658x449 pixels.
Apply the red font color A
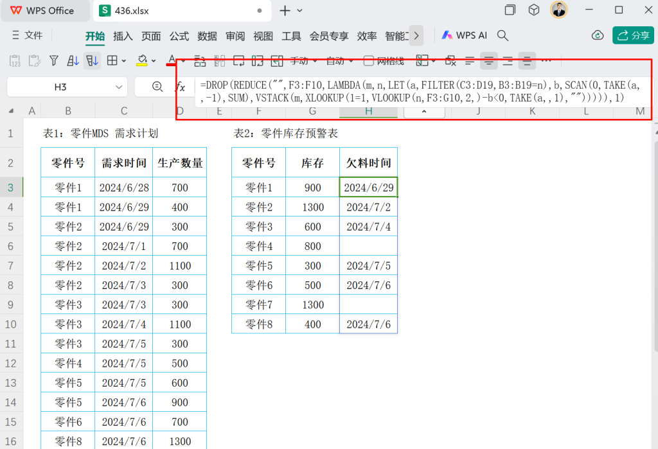(171, 60)
